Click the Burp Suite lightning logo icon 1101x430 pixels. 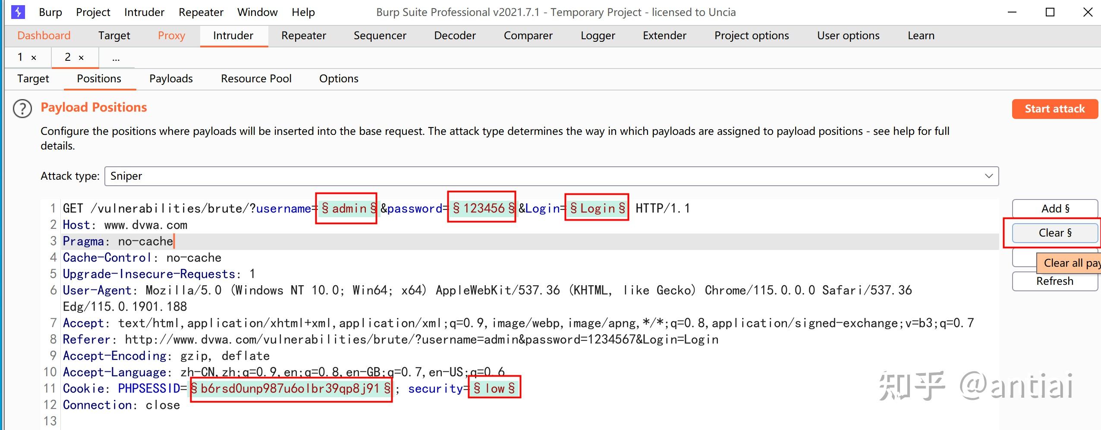[x=18, y=12]
